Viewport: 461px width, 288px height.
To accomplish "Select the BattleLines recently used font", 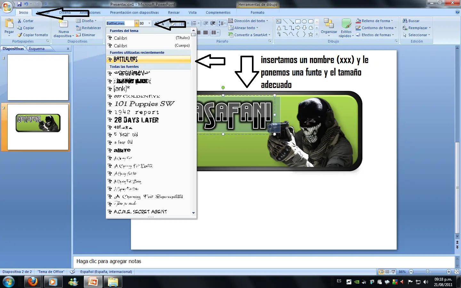I will pos(149,60).
